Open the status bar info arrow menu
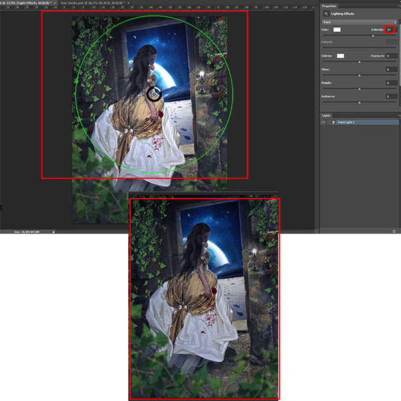Screen dimensions: 401x401 [x=53, y=232]
